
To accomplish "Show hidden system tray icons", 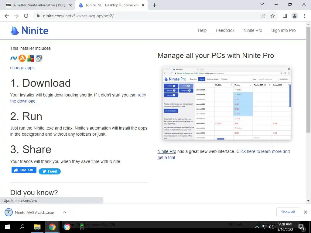I will [257, 227].
